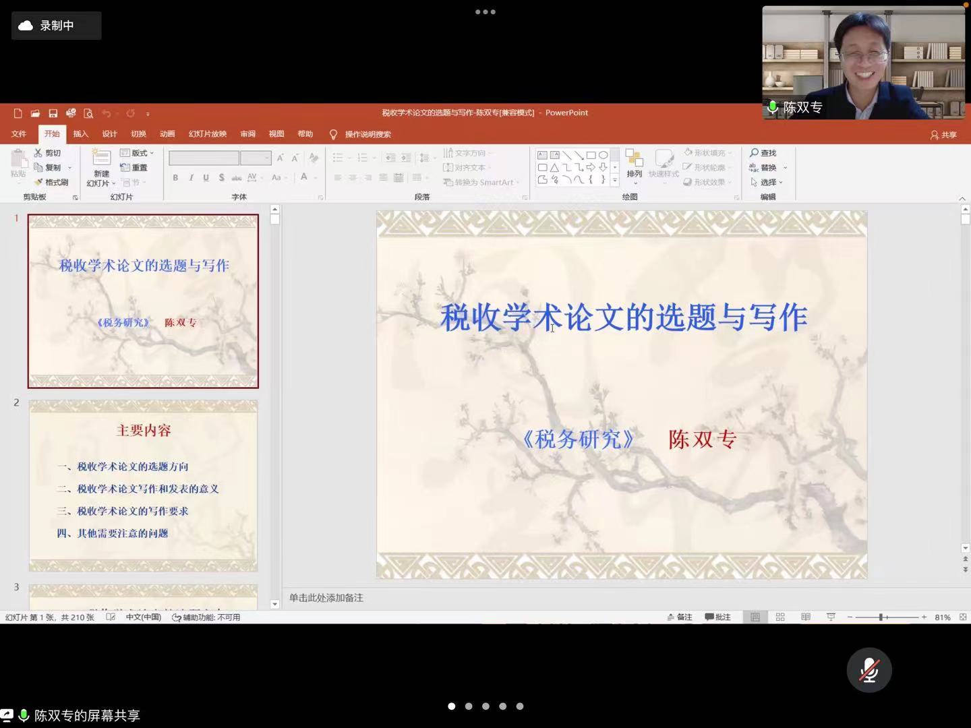The width and height of the screenshot is (971, 728).
Task: Click the Reset (重置) slide button
Action: tap(134, 167)
